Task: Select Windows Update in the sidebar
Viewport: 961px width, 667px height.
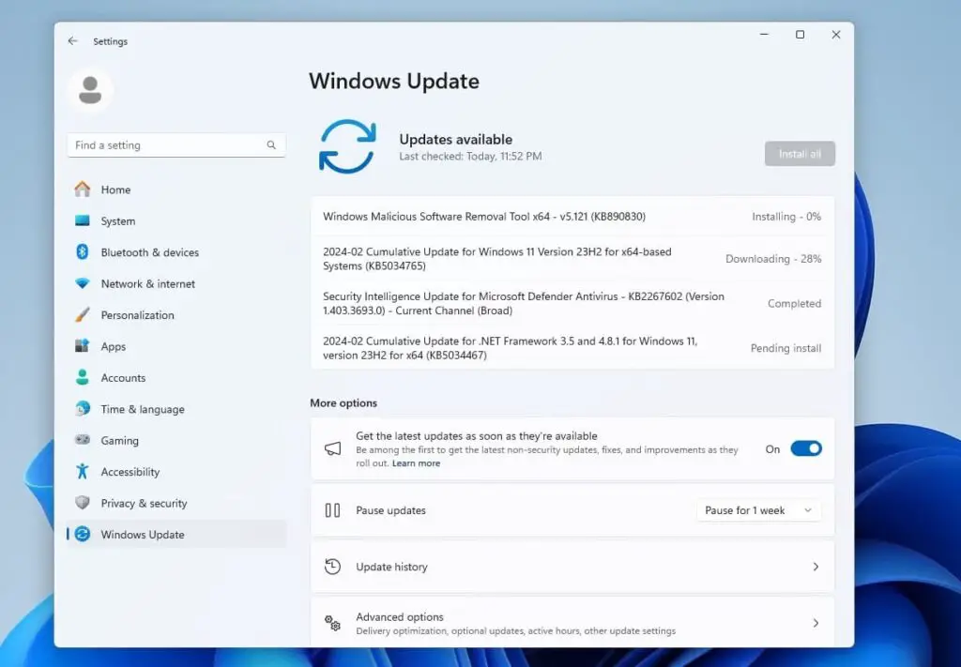Action: [142, 534]
